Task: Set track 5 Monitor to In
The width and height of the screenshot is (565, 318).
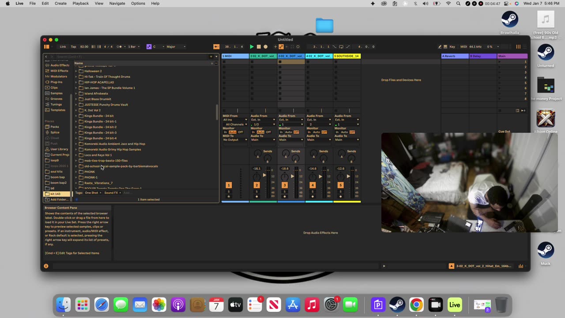Action: (x=337, y=132)
